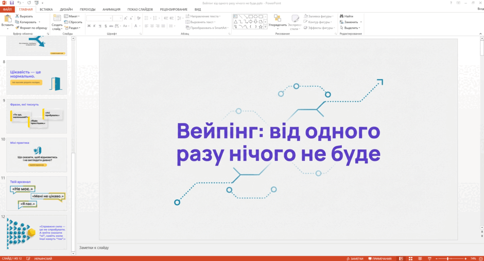Image resolution: width=484 pixels, height=261 pixels.
Task: Expand the shapes gallery with More arrow
Action: tap(266, 27)
